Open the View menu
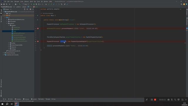188x106 pixels. (x=12, y=1)
